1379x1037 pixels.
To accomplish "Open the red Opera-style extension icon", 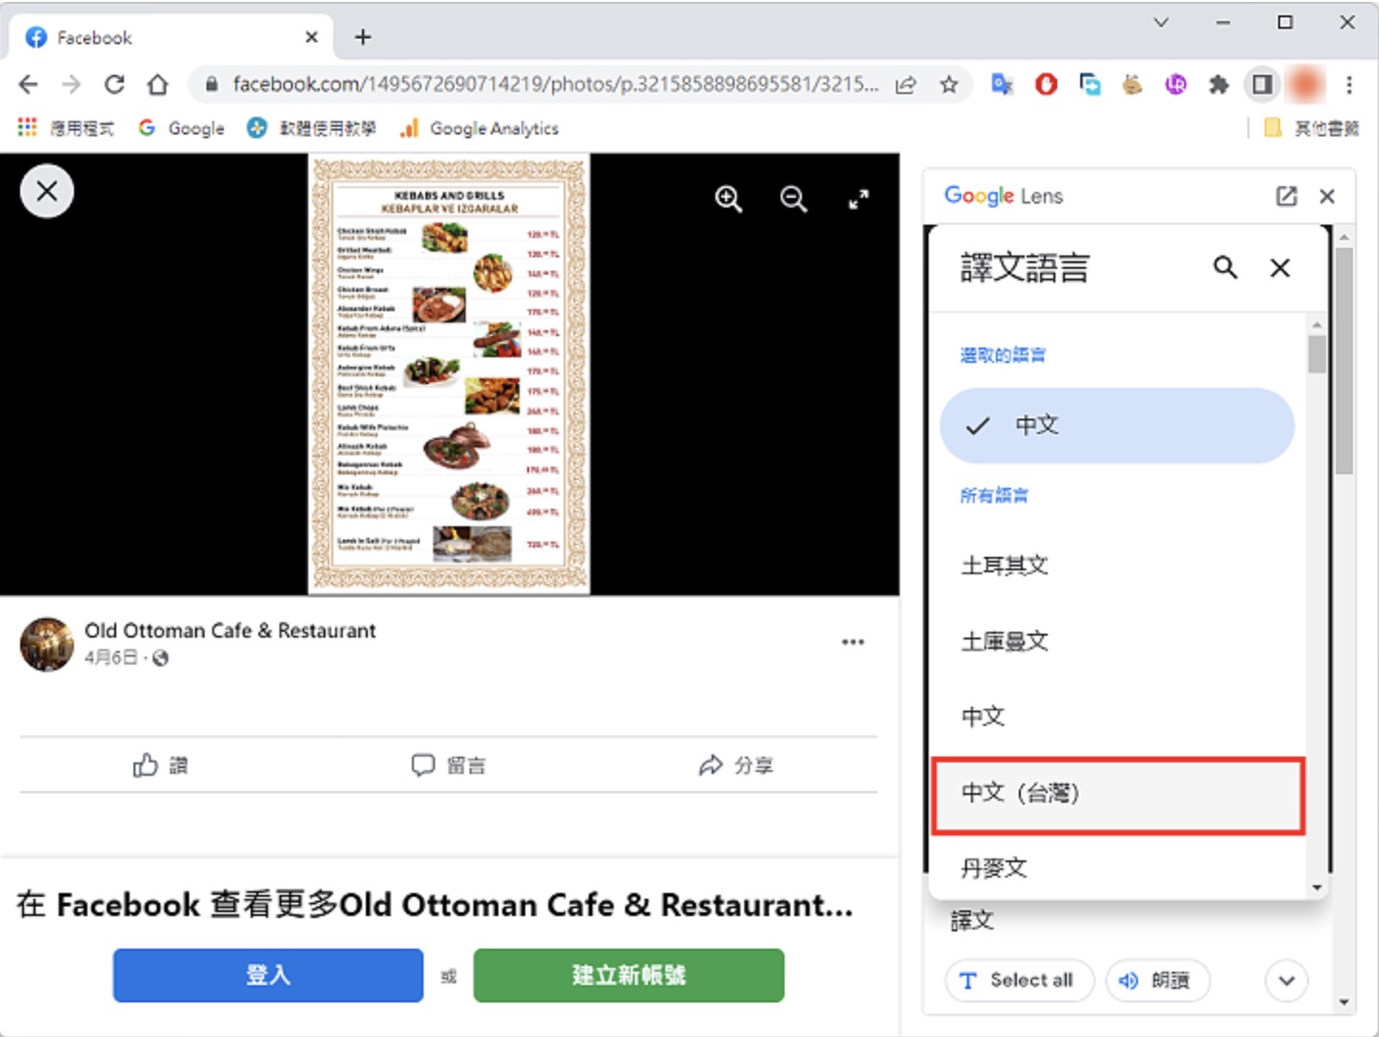I will coord(1046,84).
